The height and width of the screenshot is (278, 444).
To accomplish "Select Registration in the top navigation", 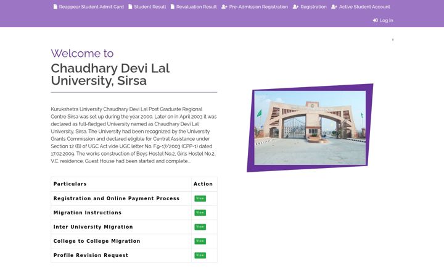I will 310,7.
